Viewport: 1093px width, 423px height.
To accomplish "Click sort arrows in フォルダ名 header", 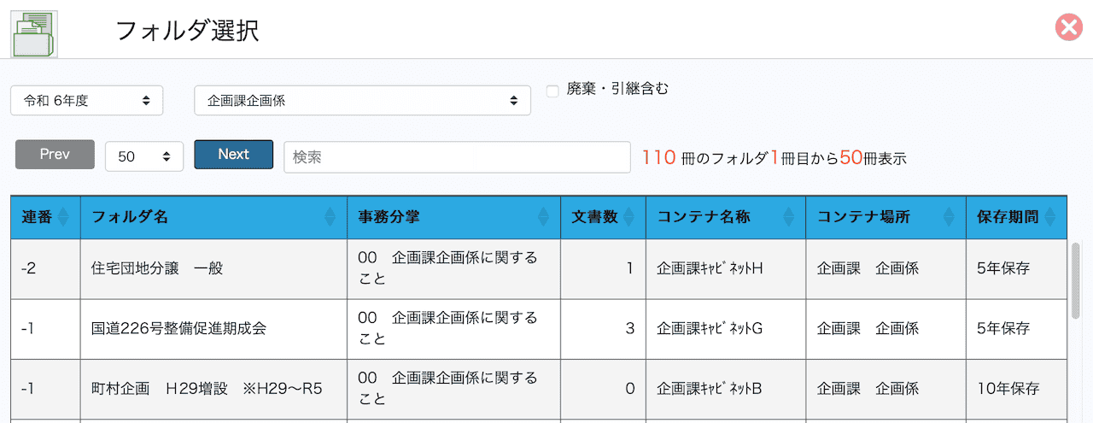I will click(x=330, y=217).
